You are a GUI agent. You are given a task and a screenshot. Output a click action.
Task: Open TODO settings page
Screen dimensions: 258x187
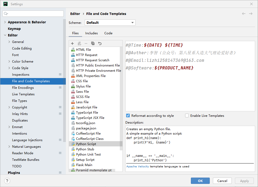tap(17, 166)
